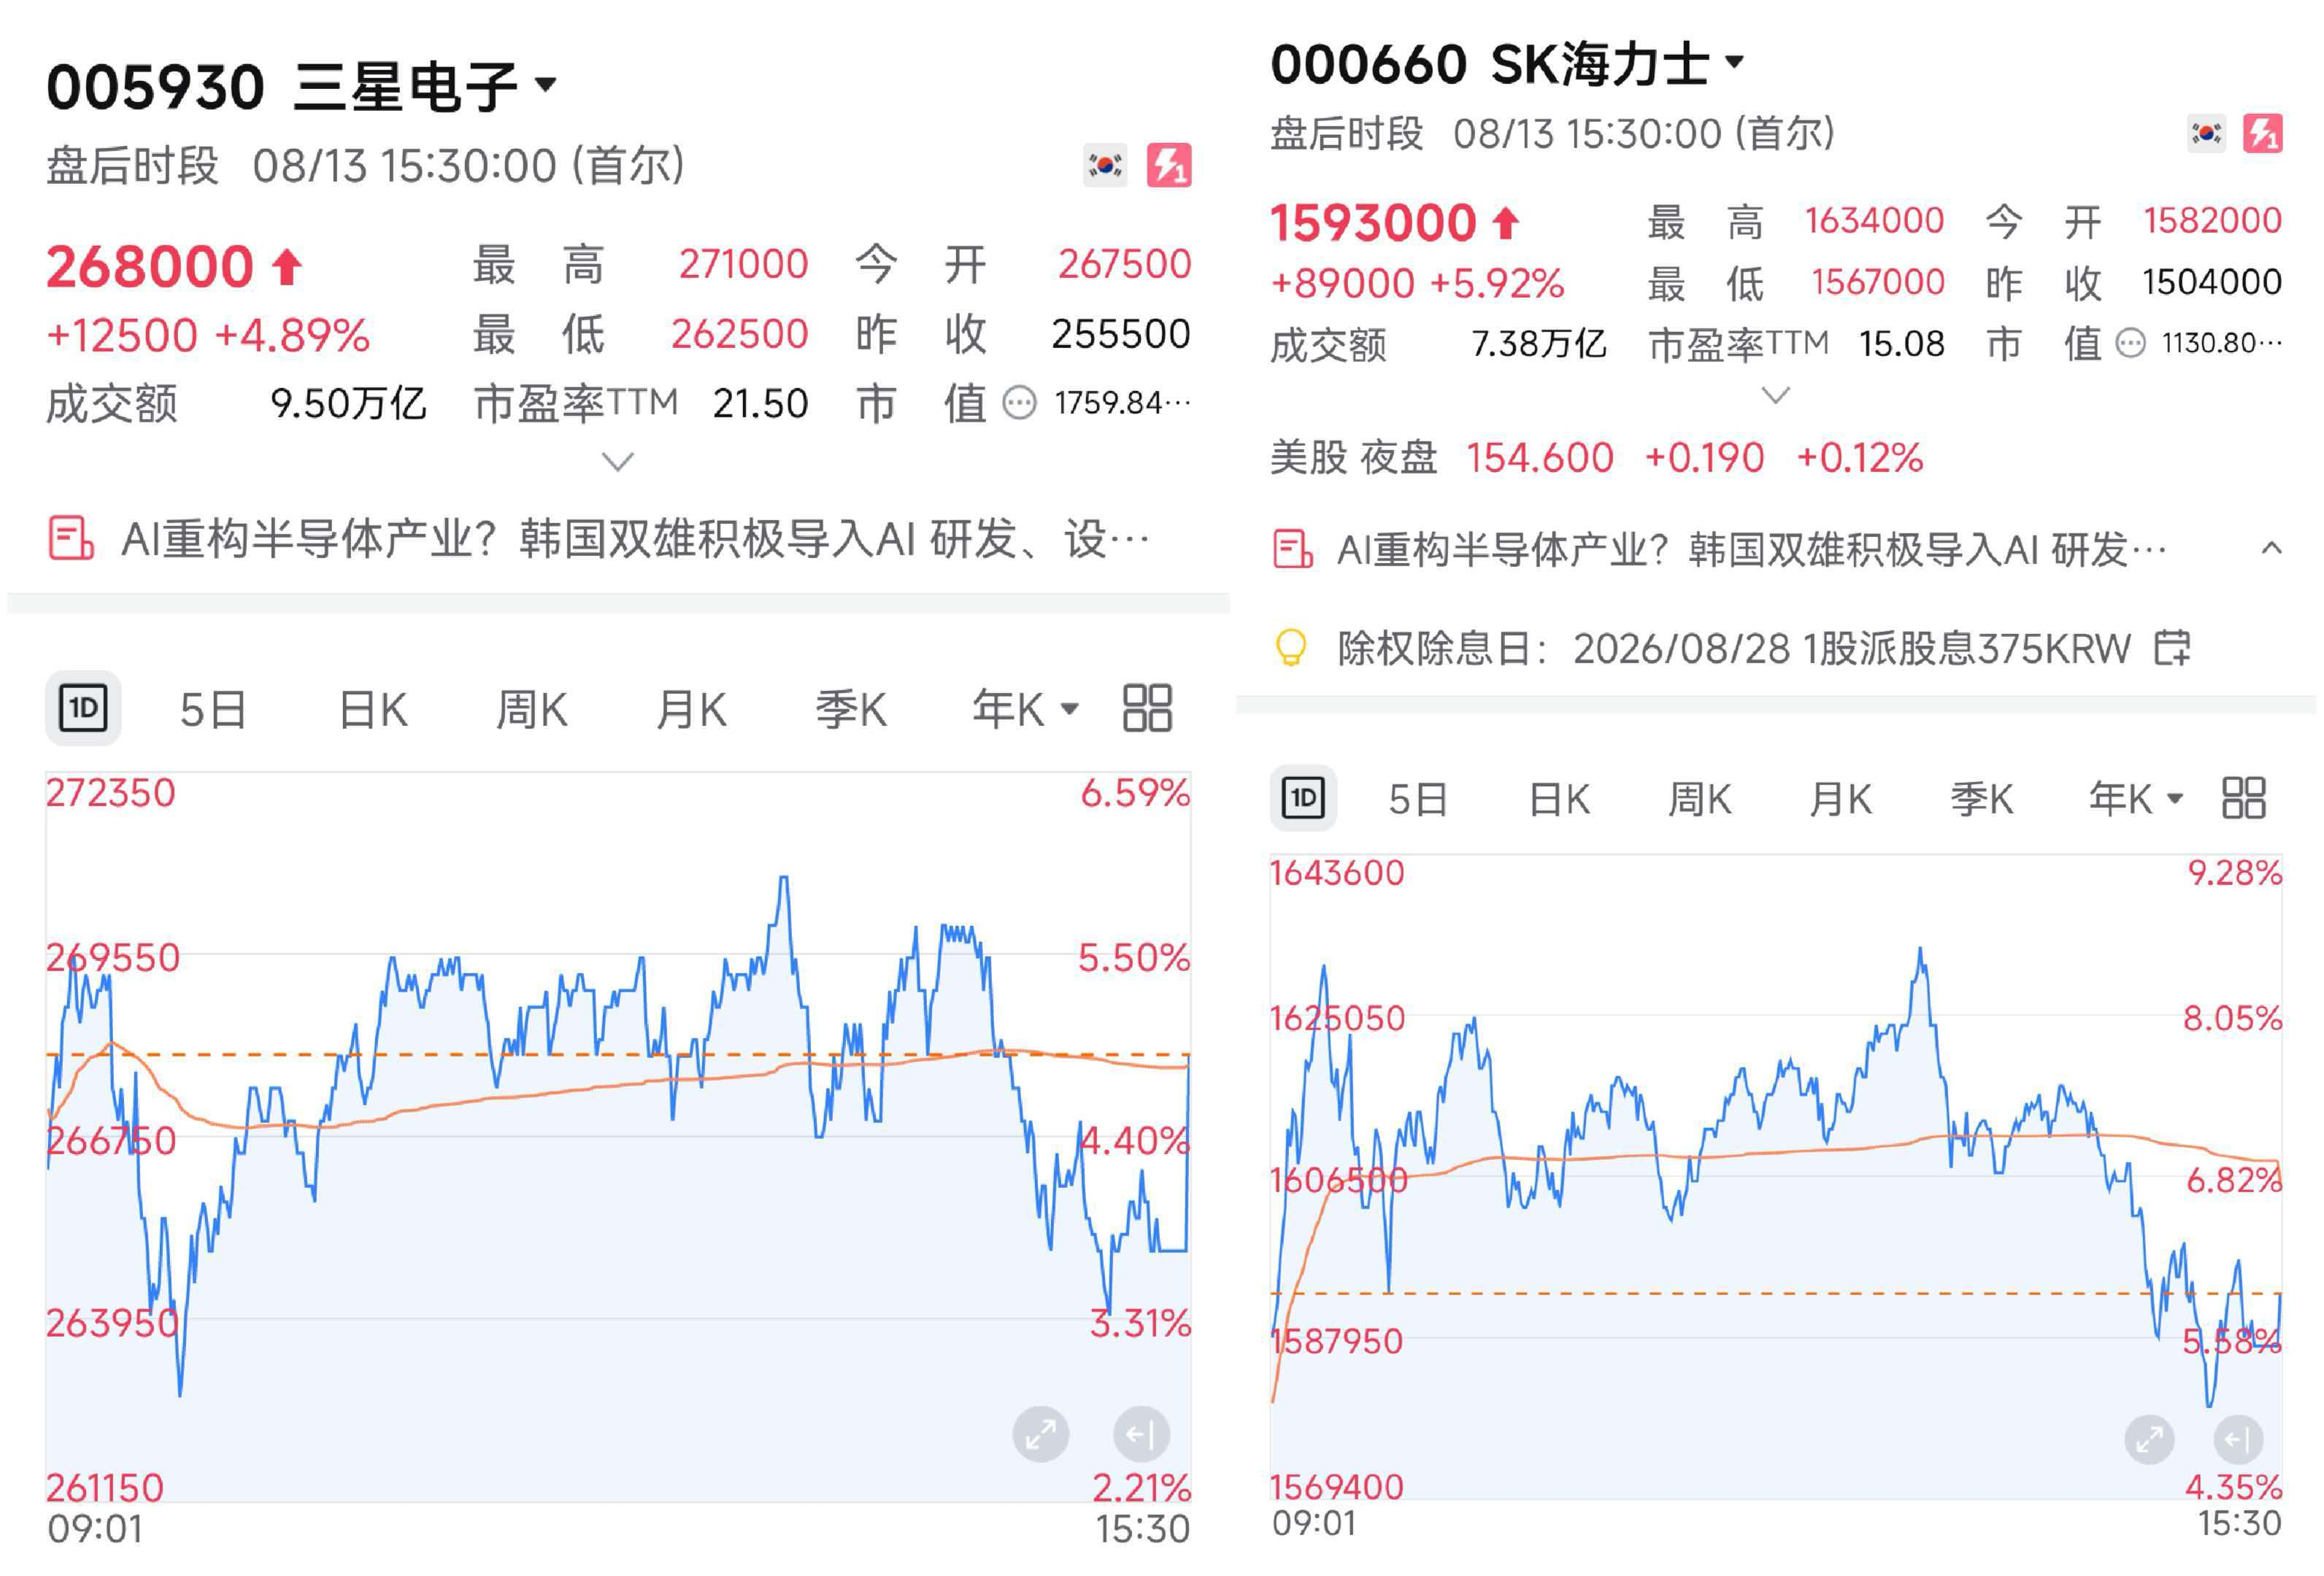Screen dimensions: 2324x1576
Task: Tap Samsung opening price 267500
Action: coord(1125,264)
